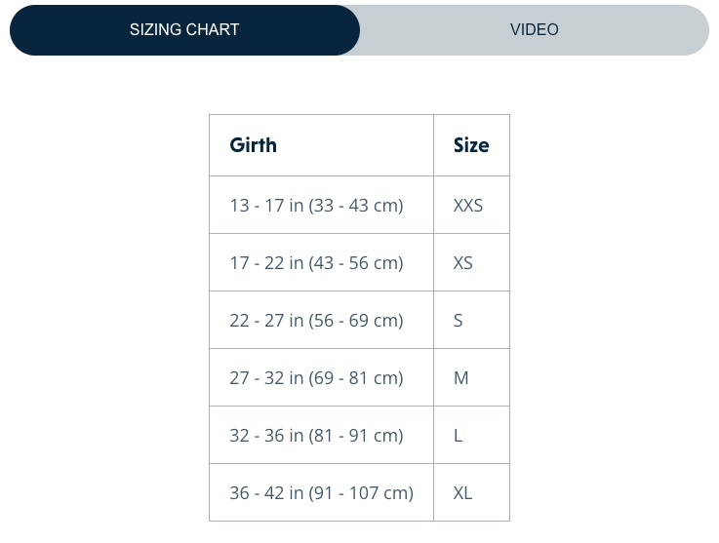Click the XL size cell

point(471,492)
